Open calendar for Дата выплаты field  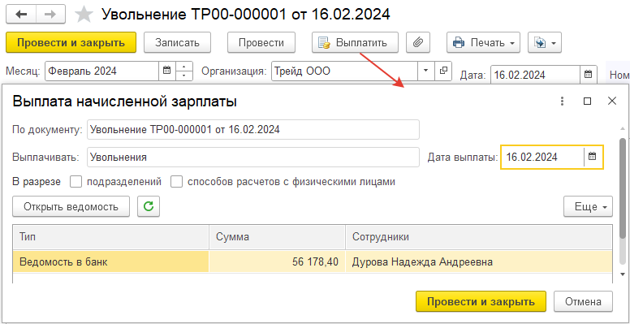pos(592,157)
